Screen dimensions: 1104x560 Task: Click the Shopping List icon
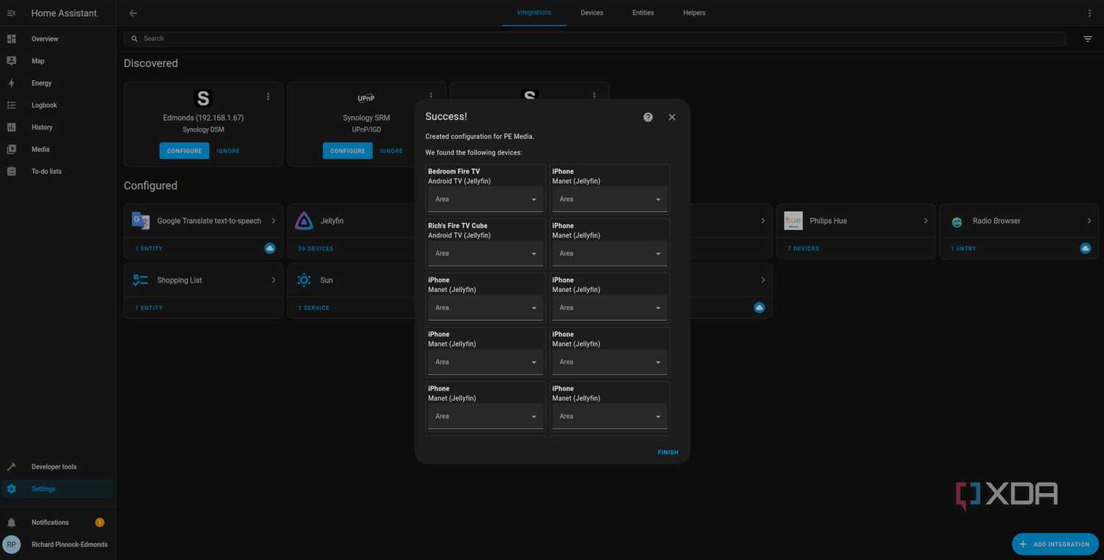tap(141, 280)
